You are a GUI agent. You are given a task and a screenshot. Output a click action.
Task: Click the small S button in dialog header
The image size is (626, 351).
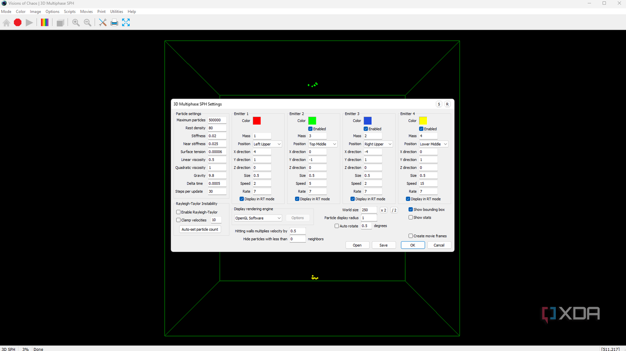coord(439,104)
